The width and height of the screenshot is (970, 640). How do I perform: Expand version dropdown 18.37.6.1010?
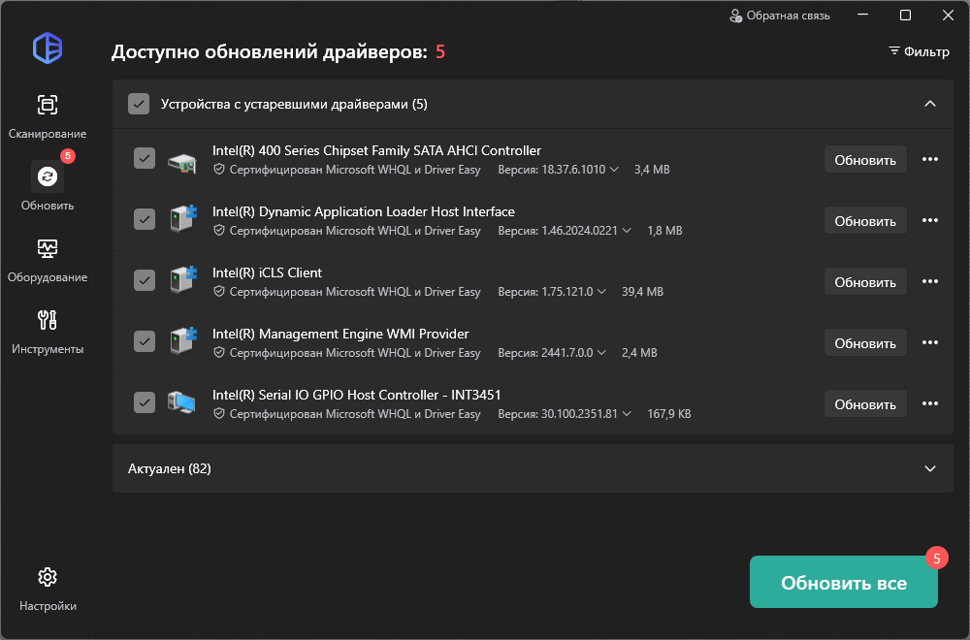(614, 170)
